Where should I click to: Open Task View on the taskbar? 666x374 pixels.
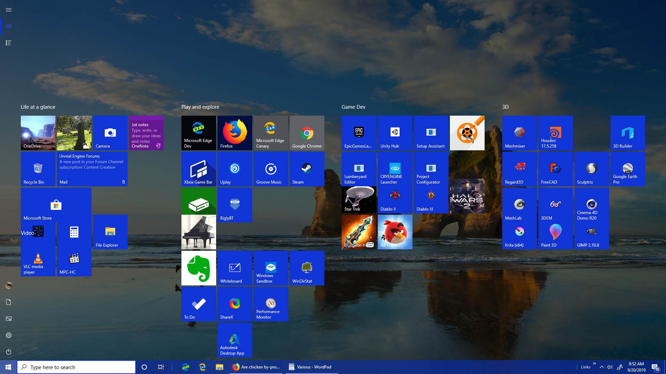[x=161, y=367]
